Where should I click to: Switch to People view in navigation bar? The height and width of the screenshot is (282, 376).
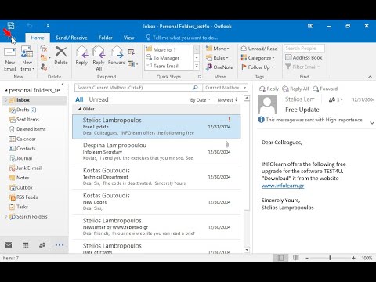[x=42, y=245]
